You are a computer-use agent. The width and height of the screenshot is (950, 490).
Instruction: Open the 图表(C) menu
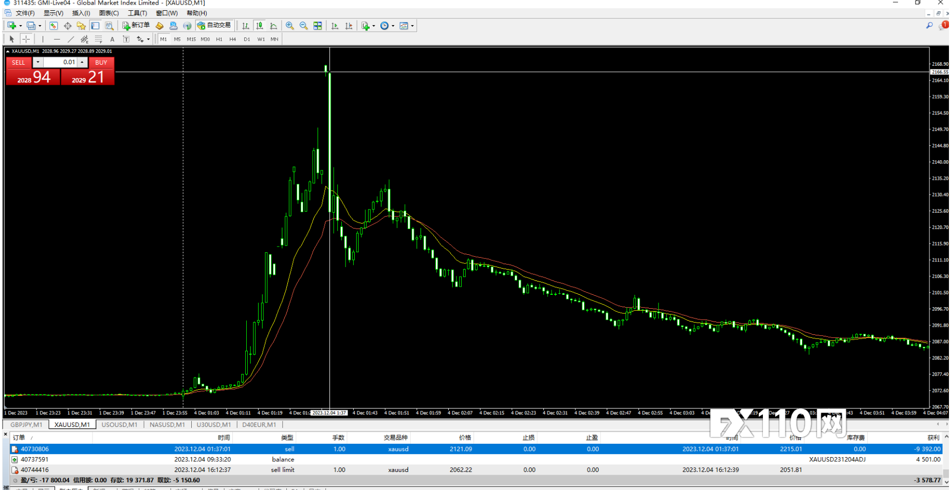point(108,13)
